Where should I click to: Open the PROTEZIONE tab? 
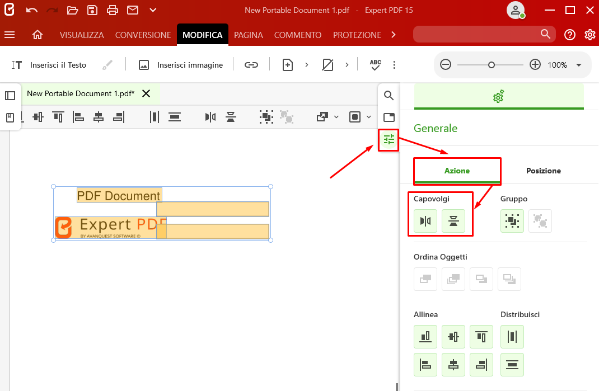pos(357,35)
